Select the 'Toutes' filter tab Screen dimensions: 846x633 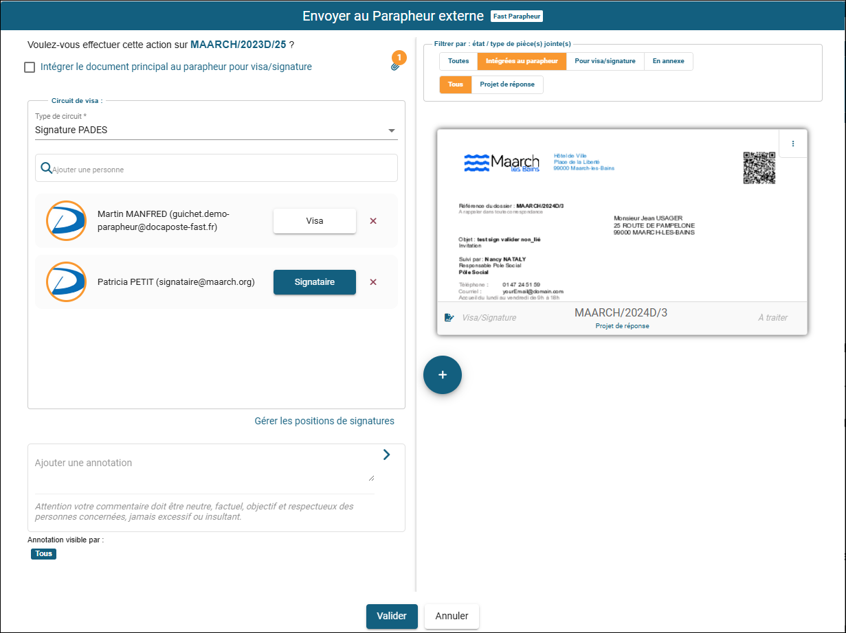pos(458,61)
